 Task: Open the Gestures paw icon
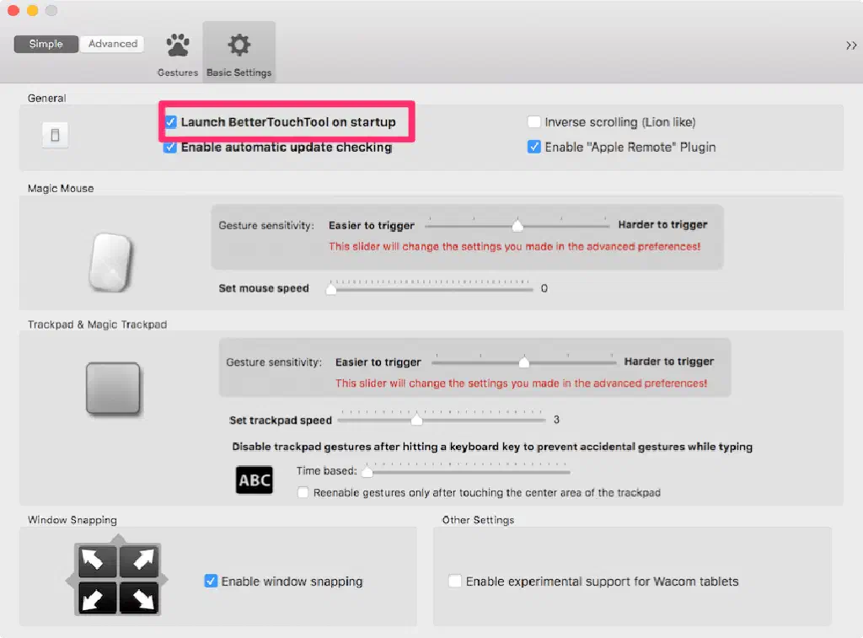coord(178,47)
